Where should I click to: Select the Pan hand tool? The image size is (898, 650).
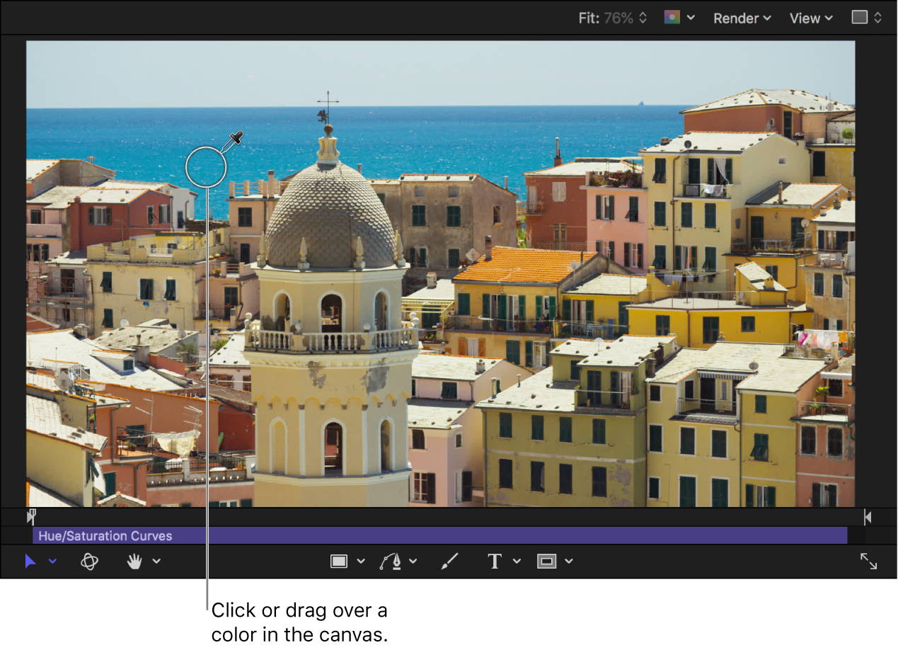tap(134, 561)
